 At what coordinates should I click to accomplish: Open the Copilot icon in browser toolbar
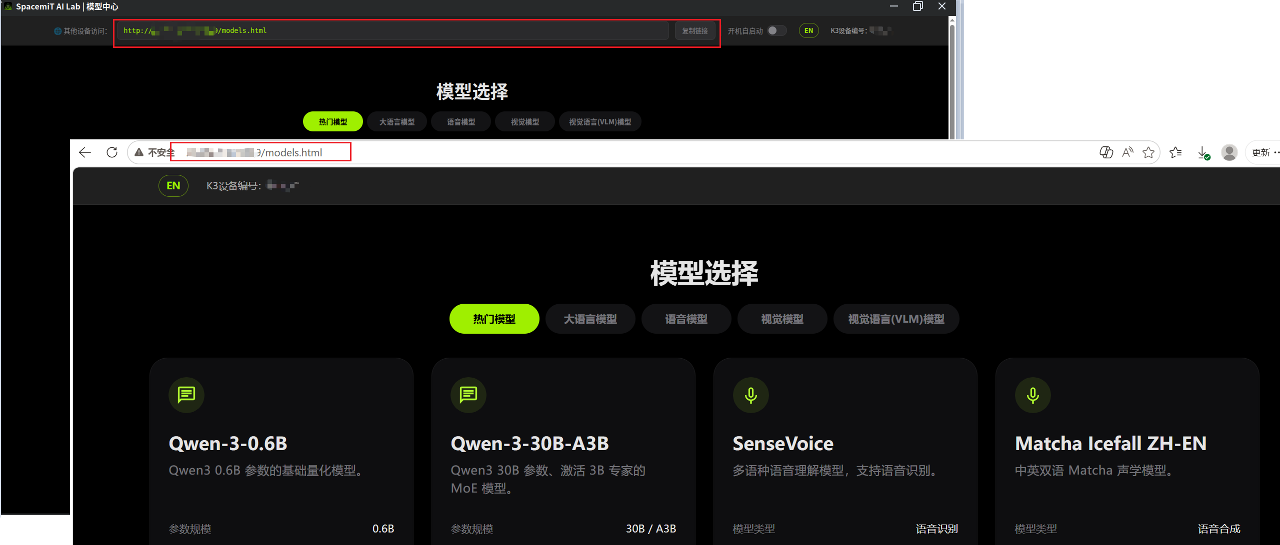point(1106,152)
